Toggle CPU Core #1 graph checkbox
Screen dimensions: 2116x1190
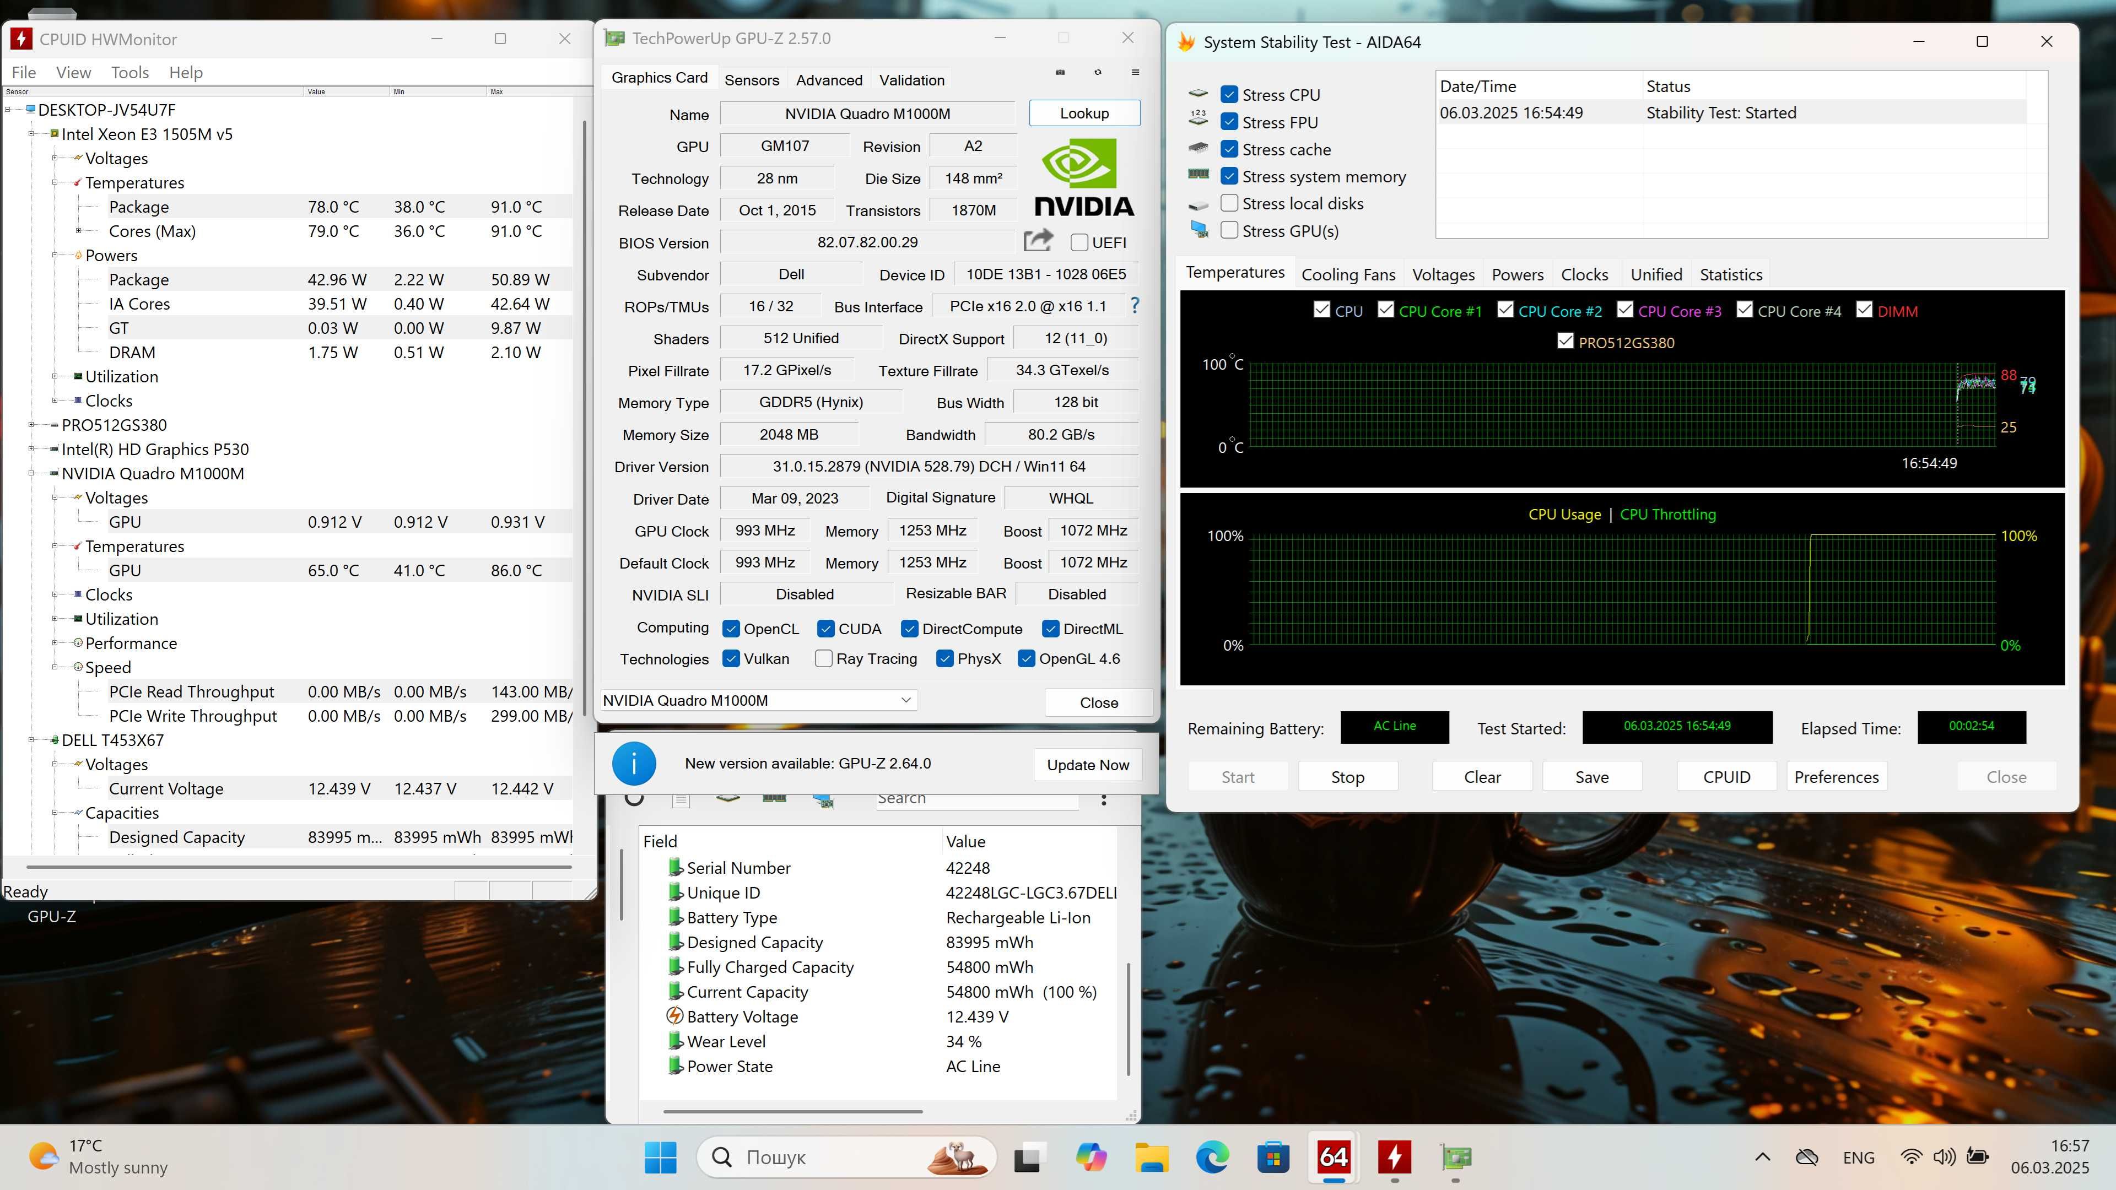pyautogui.click(x=1386, y=310)
